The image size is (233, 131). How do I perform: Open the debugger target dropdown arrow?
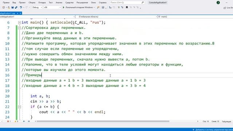94,7
